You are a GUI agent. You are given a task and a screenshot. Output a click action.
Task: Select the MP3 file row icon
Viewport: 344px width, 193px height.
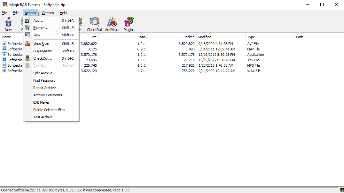[x=4, y=65]
